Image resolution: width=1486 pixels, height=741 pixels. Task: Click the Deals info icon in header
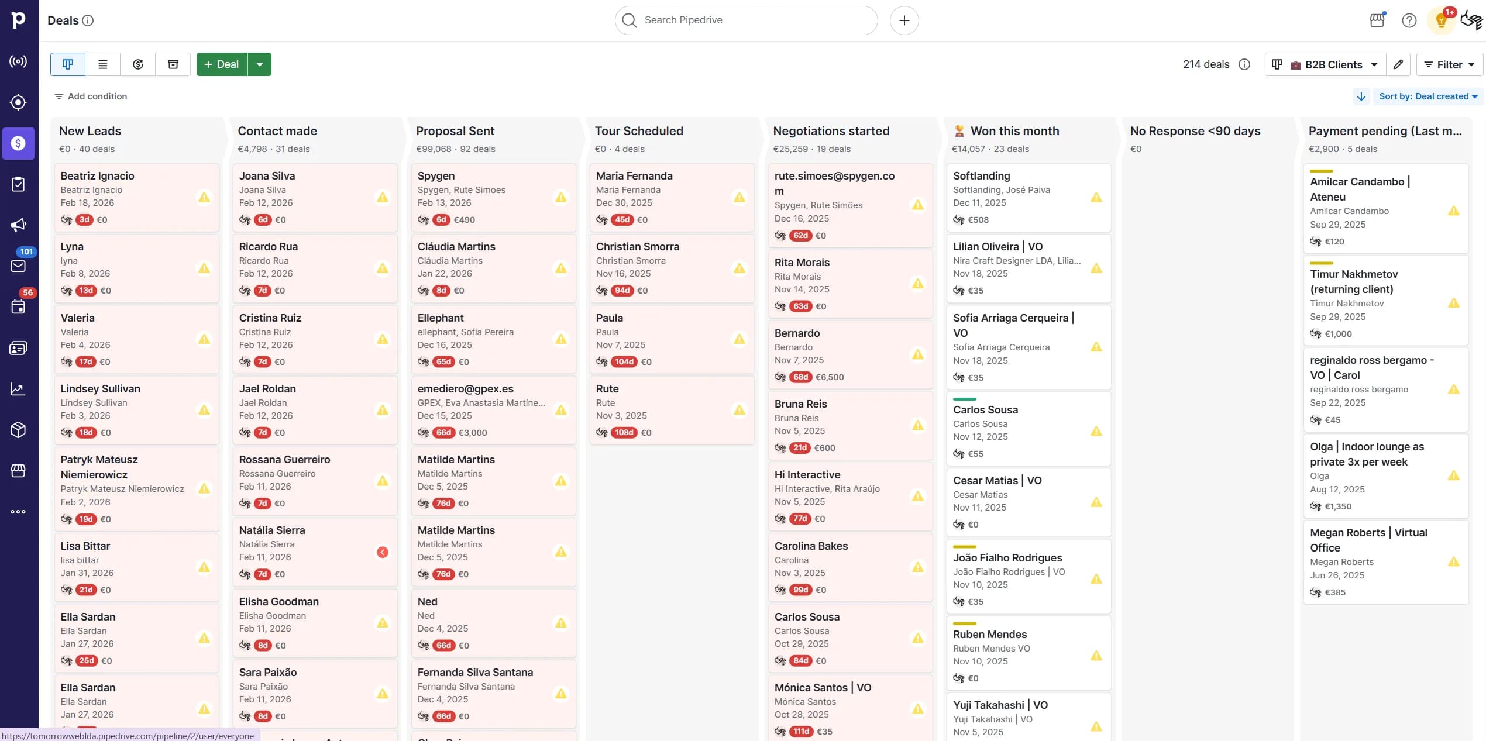click(88, 20)
